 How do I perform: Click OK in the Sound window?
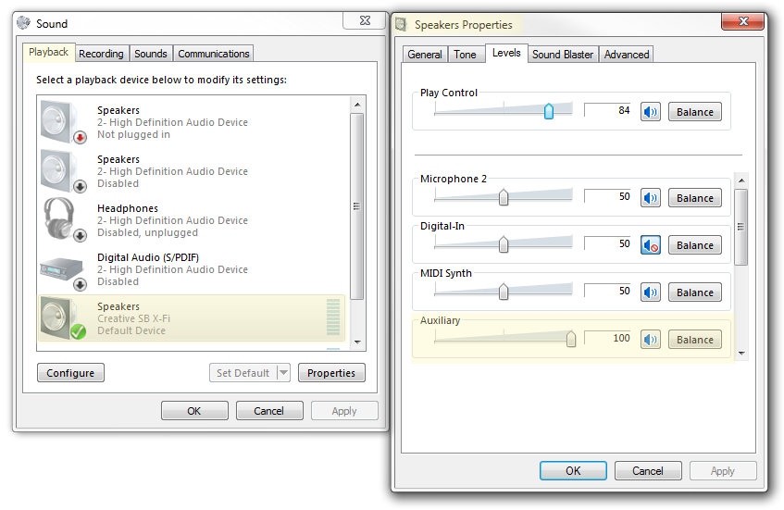(194, 411)
